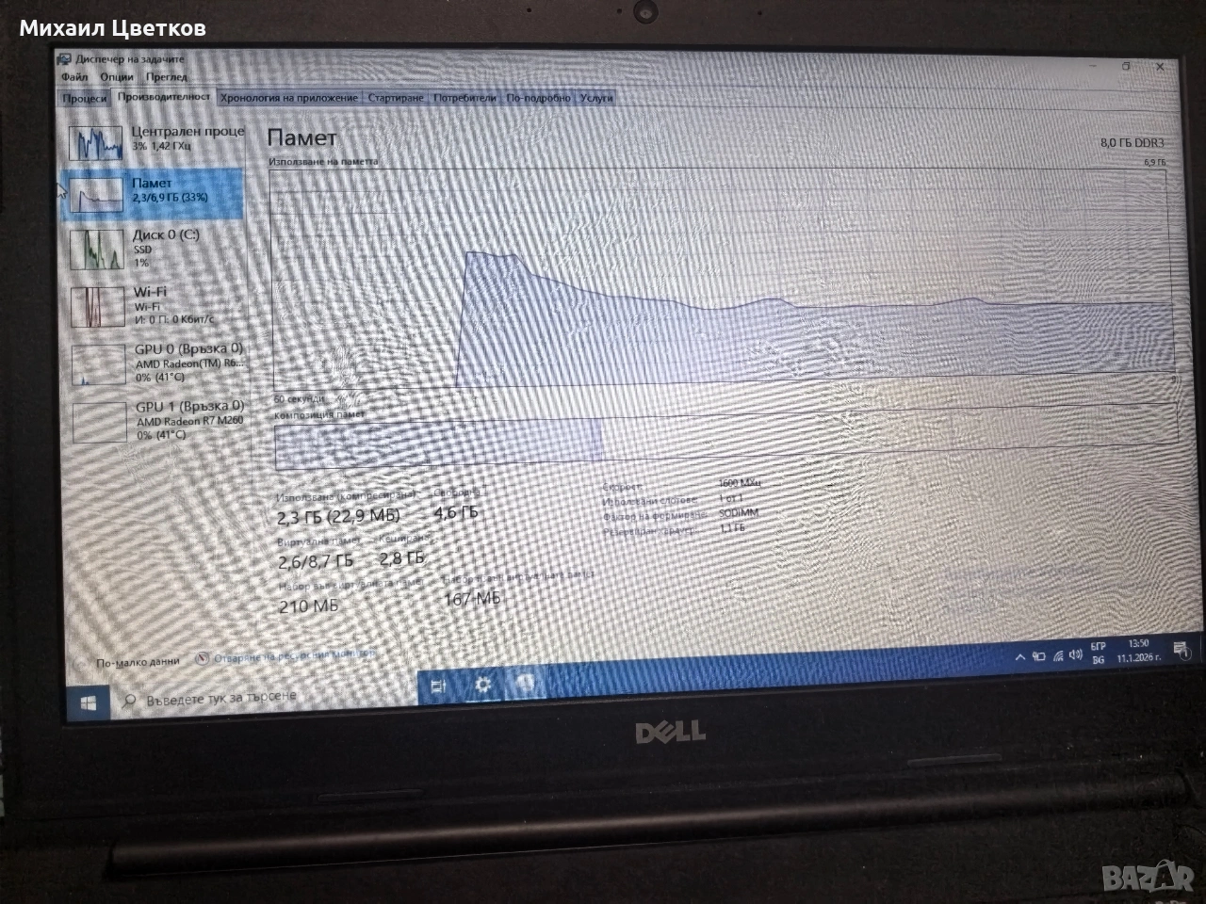Open Task View from the taskbar

(x=438, y=686)
